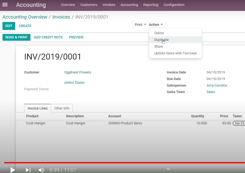Open customer Yggdrasil Flowers link
The image size is (245, 173).
tap(77, 72)
